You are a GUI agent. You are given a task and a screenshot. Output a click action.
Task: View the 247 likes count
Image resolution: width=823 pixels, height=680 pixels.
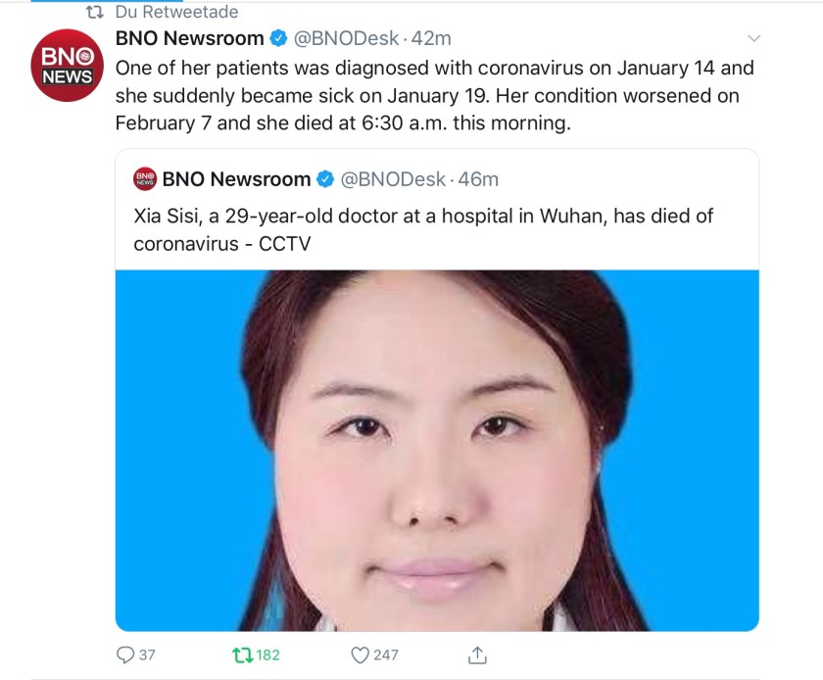click(386, 655)
